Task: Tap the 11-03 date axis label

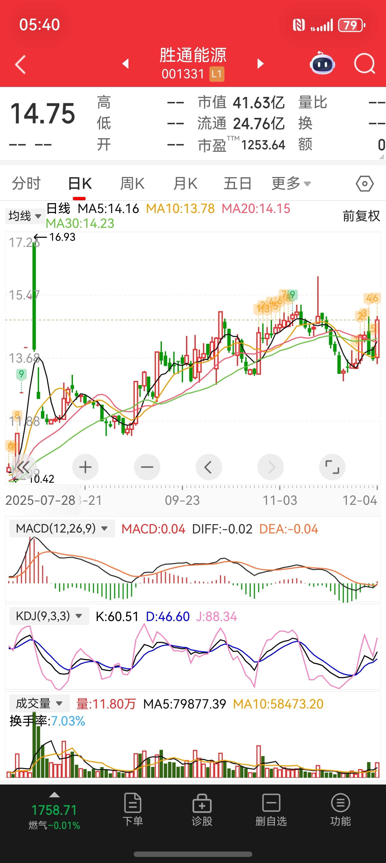Action: pyautogui.click(x=280, y=501)
